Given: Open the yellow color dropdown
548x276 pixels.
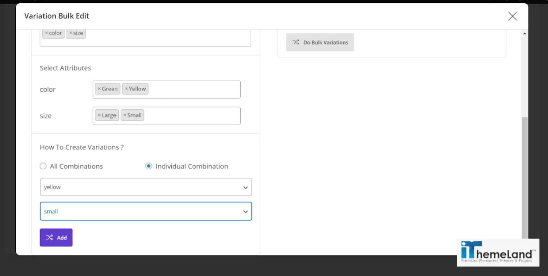Looking at the screenshot, I should tap(146, 187).
